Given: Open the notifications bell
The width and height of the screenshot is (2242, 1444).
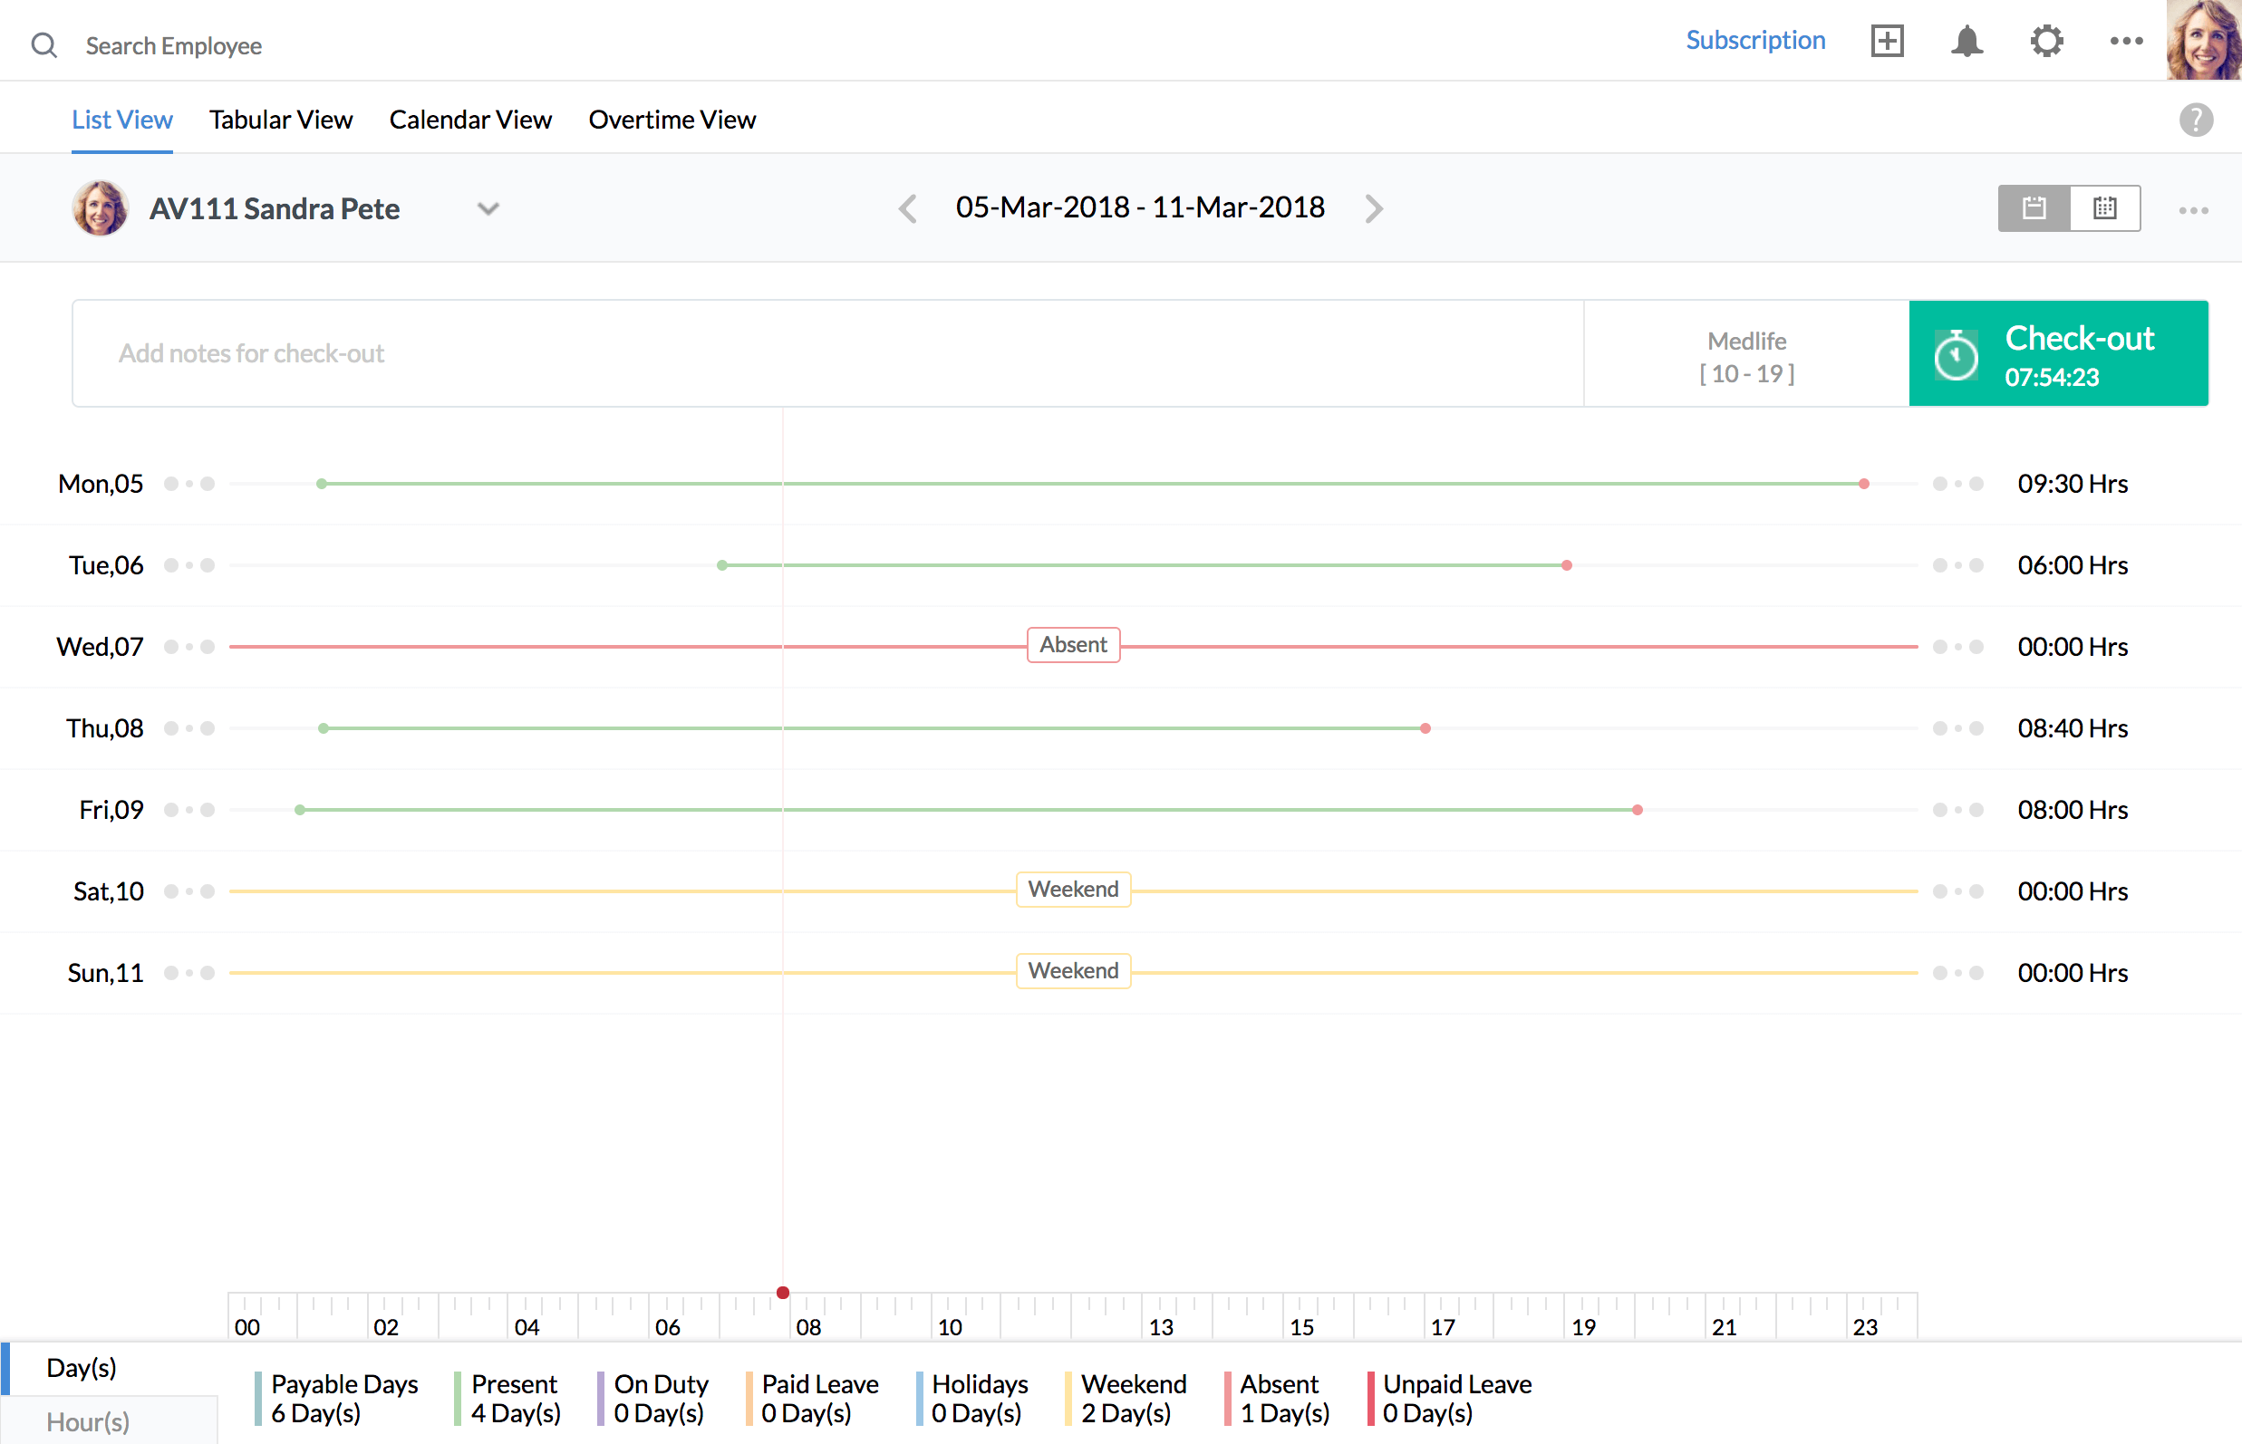Looking at the screenshot, I should click(1967, 42).
